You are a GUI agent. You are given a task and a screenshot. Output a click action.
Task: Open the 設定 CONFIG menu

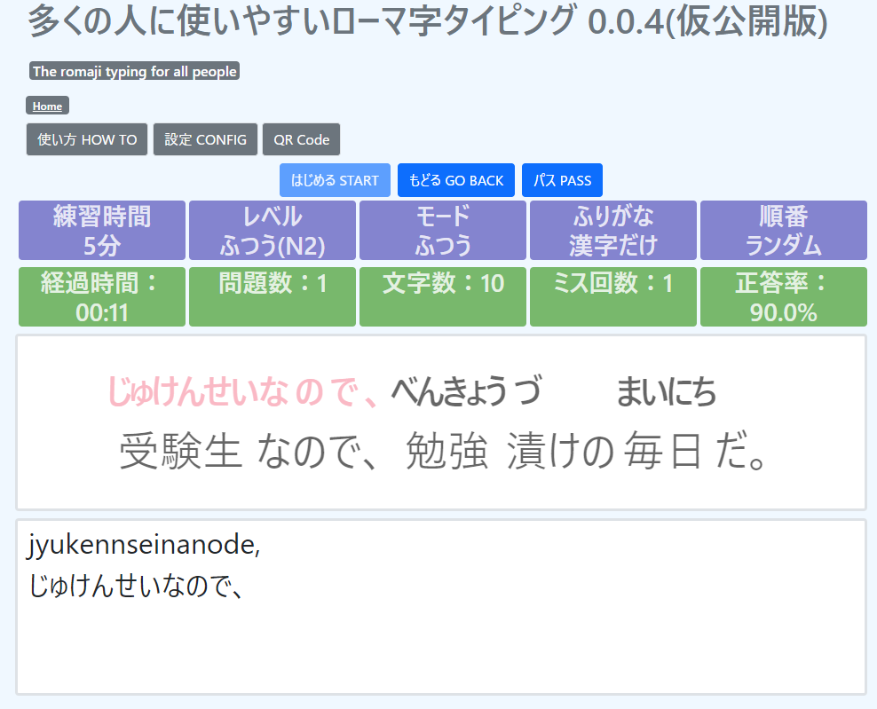[205, 139]
